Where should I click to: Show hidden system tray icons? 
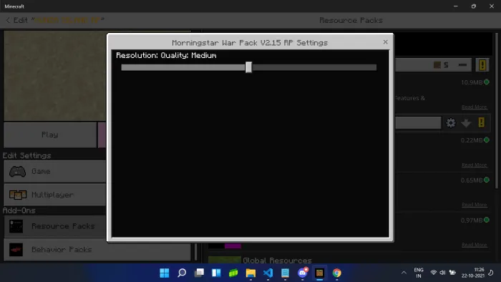tap(404, 273)
